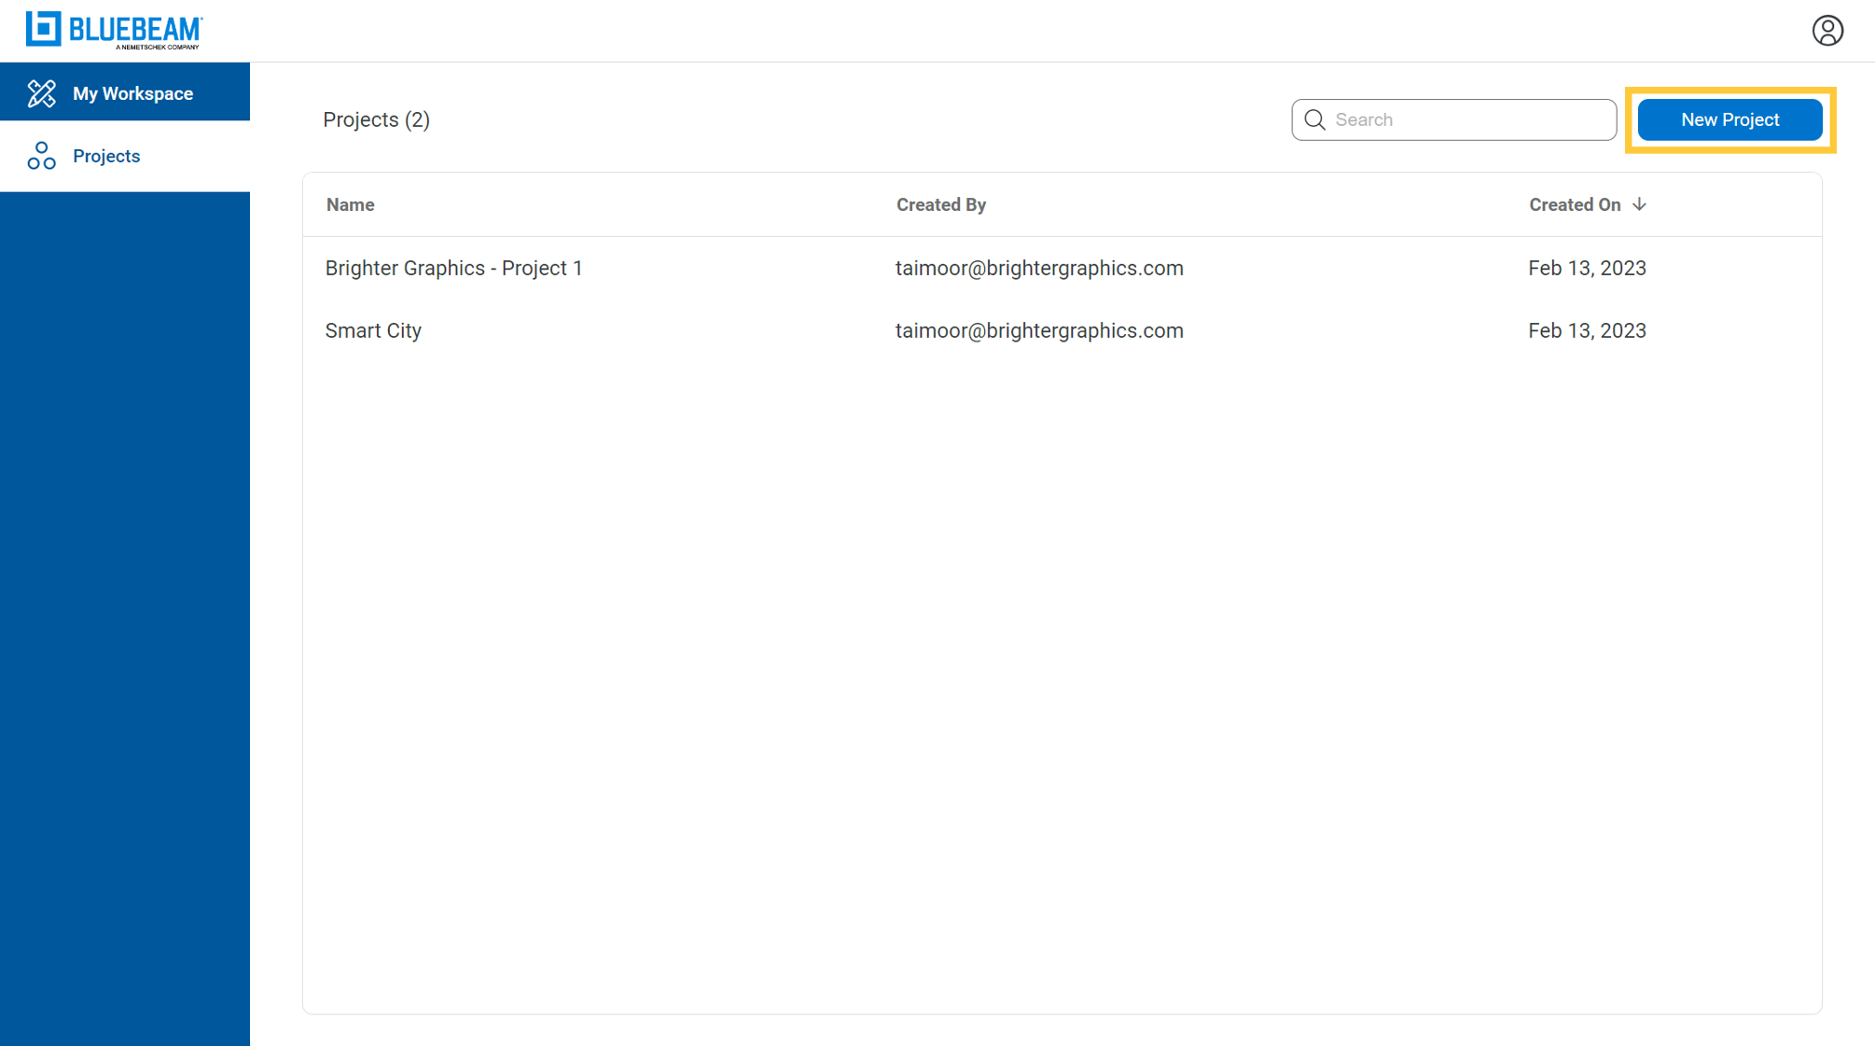Open Projects from the sidebar menu
The image size is (1875, 1046).
click(106, 156)
